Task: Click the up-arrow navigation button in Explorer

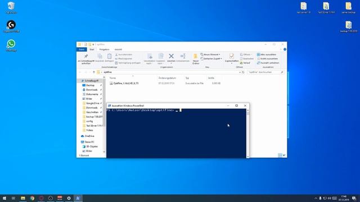Action: pyautogui.click(x=94, y=72)
